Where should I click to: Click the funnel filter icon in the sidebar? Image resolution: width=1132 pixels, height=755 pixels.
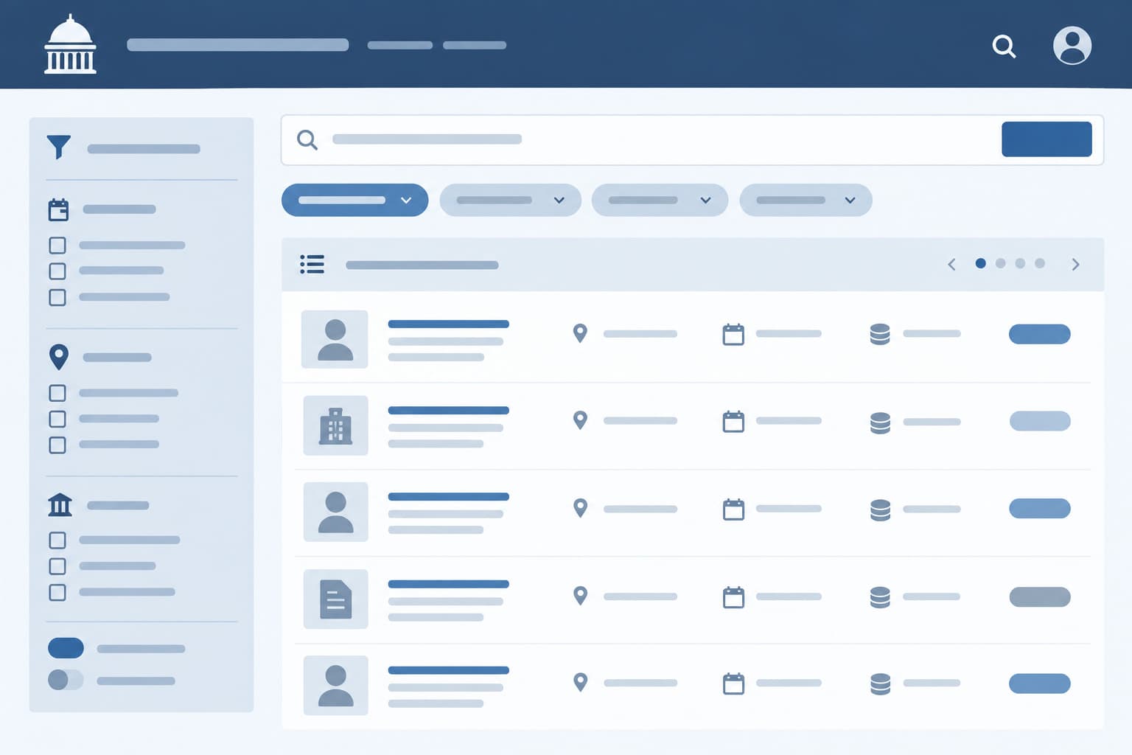pyautogui.click(x=59, y=147)
